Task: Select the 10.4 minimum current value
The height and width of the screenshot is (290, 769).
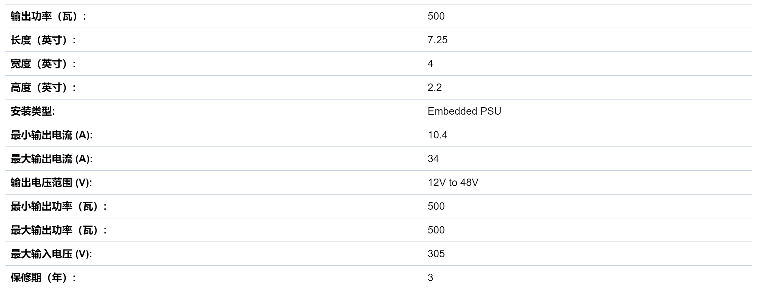Action: click(437, 135)
